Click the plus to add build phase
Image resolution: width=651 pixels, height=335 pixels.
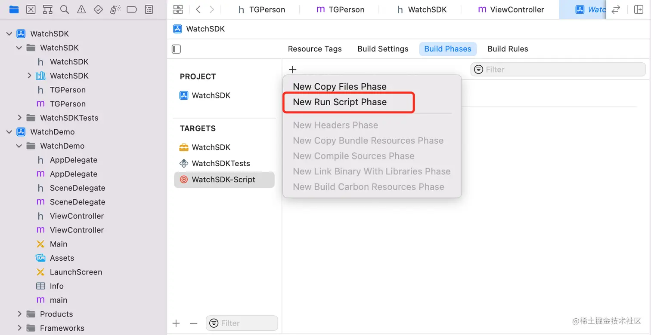tap(293, 70)
